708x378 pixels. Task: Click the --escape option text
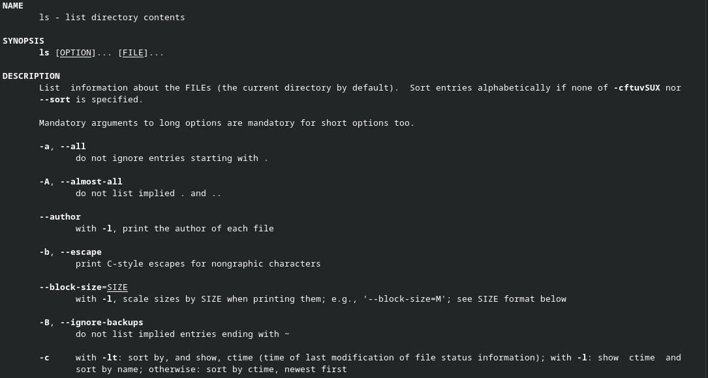click(81, 252)
